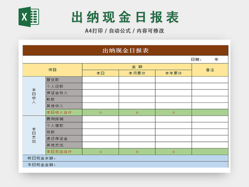This screenshot has height=187, width=249.
Task: Click the 营业款 本日 amount cell
Action: [100, 79]
